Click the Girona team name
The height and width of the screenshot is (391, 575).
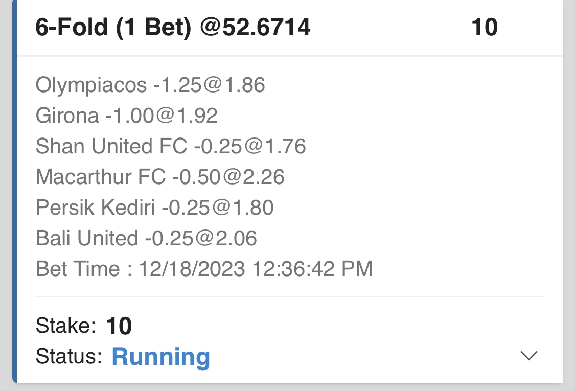[67, 116]
